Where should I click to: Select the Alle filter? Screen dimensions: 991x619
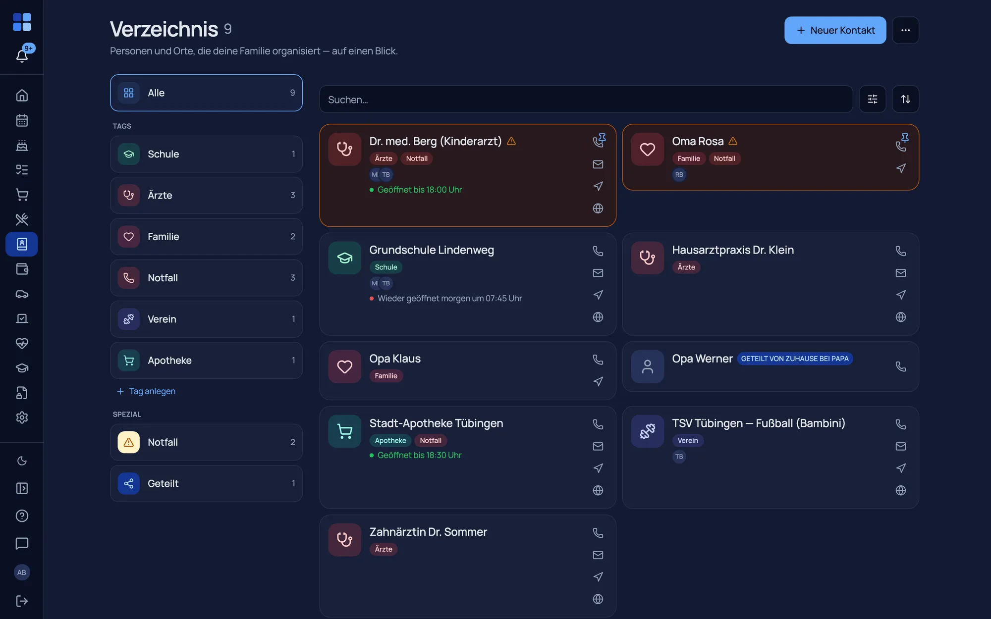(x=206, y=93)
